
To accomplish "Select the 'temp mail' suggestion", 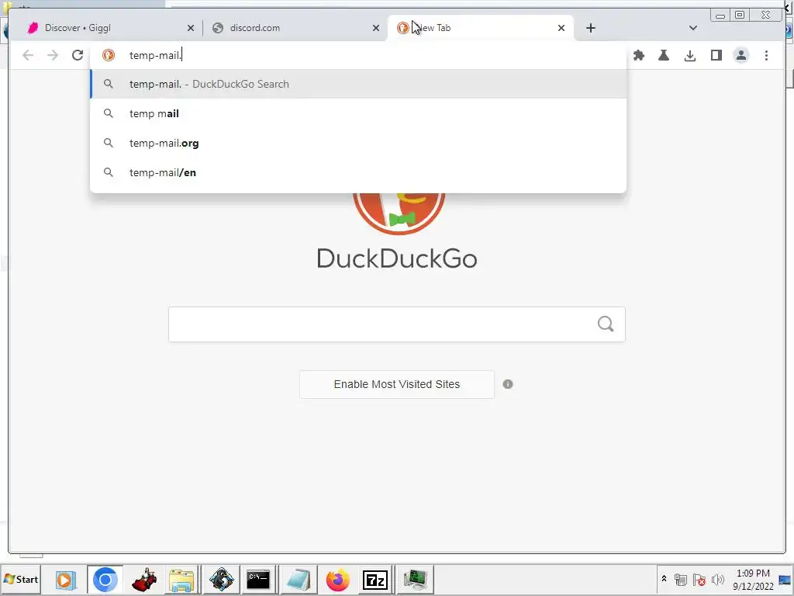I will tap(358, 113).
